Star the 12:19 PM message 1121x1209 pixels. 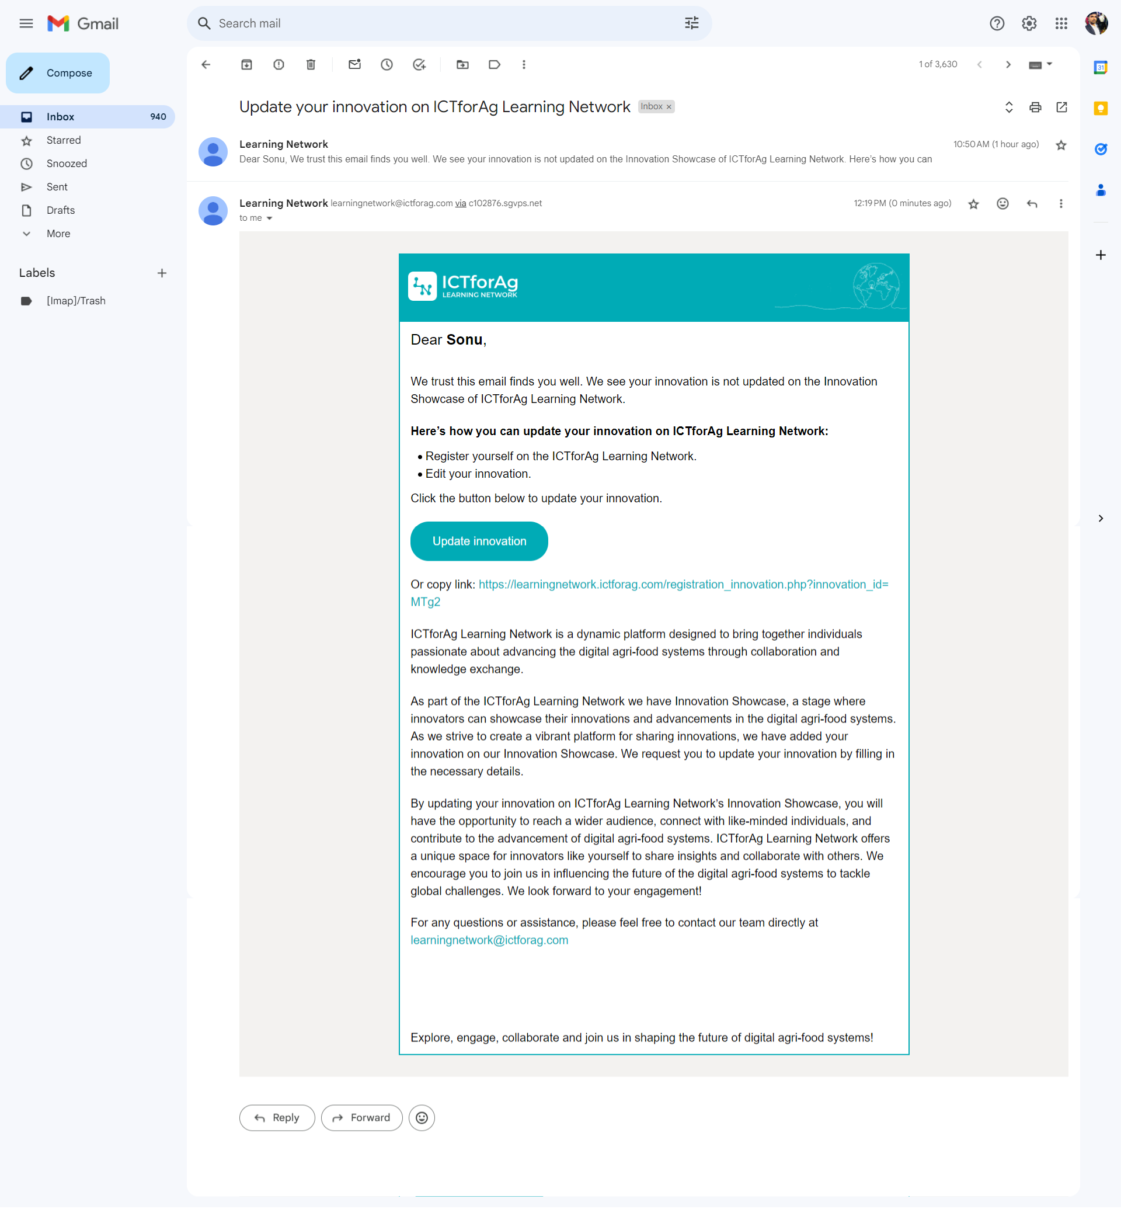pos(974,204)
